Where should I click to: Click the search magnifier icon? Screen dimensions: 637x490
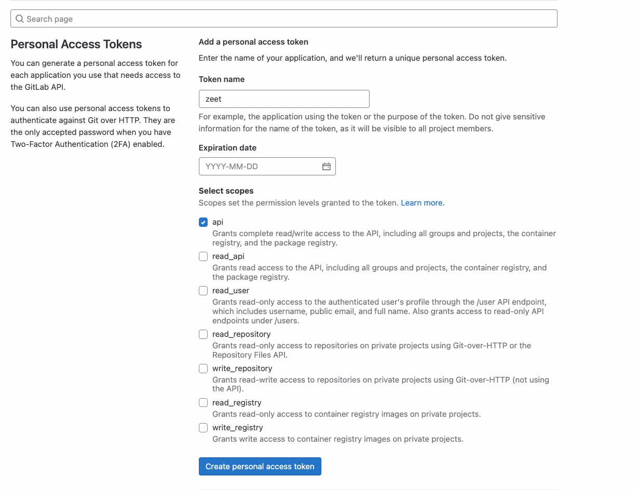pos(19,18)
